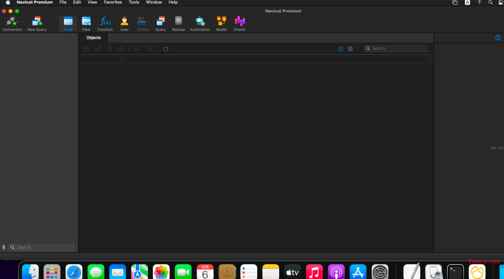Viewport: 504px width, 279px height.
Task: Click the design table pencil icon
Action: point(98,49)
